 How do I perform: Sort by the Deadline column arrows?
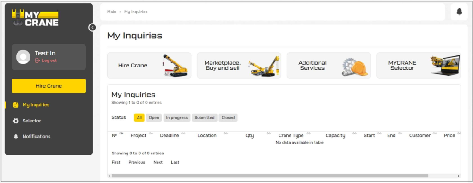pyautogui.click(x=183, y=133)
